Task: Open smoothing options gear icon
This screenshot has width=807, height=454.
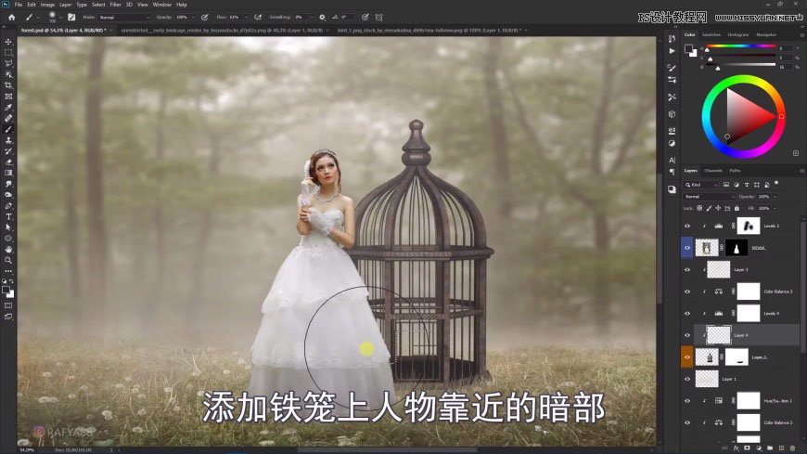Action: pyautogui.click(x=322, y=17)
